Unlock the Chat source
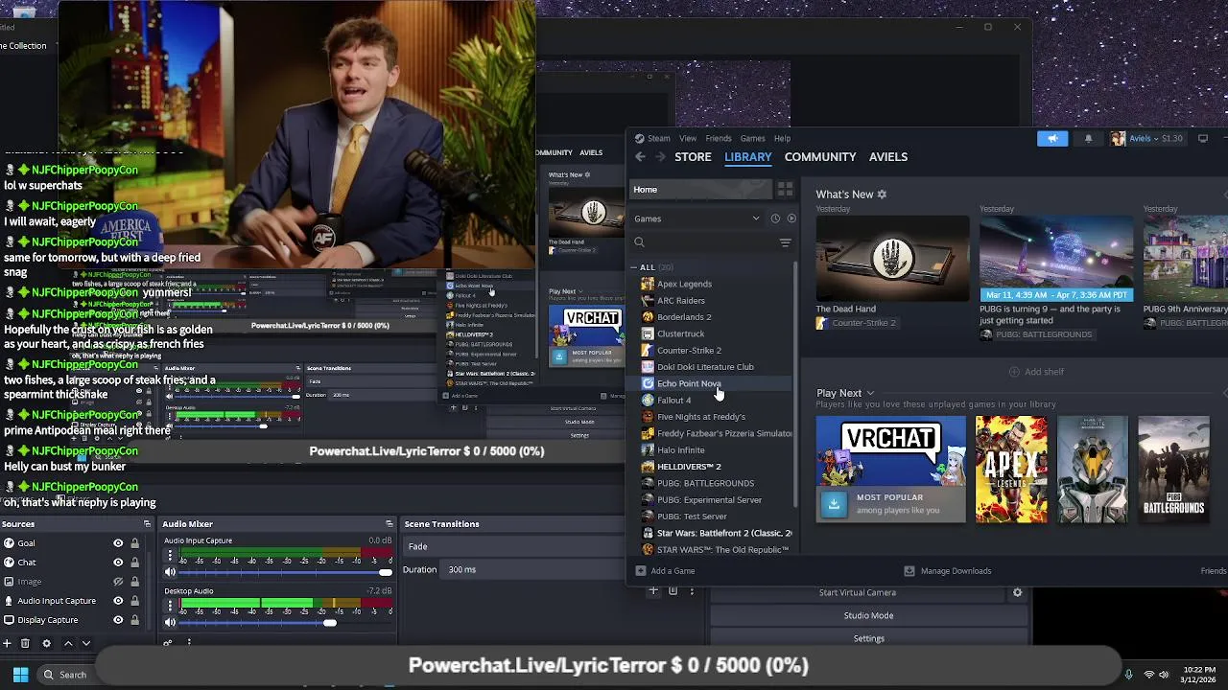1228x690 pixels. [134, 563]
